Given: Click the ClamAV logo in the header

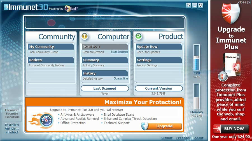Looking at the screenshot, I should pos(71,8).
